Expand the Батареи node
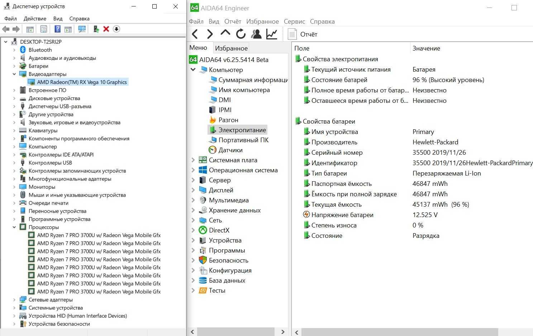The height and width of the screenshot is (336, 533). (14, 66)
